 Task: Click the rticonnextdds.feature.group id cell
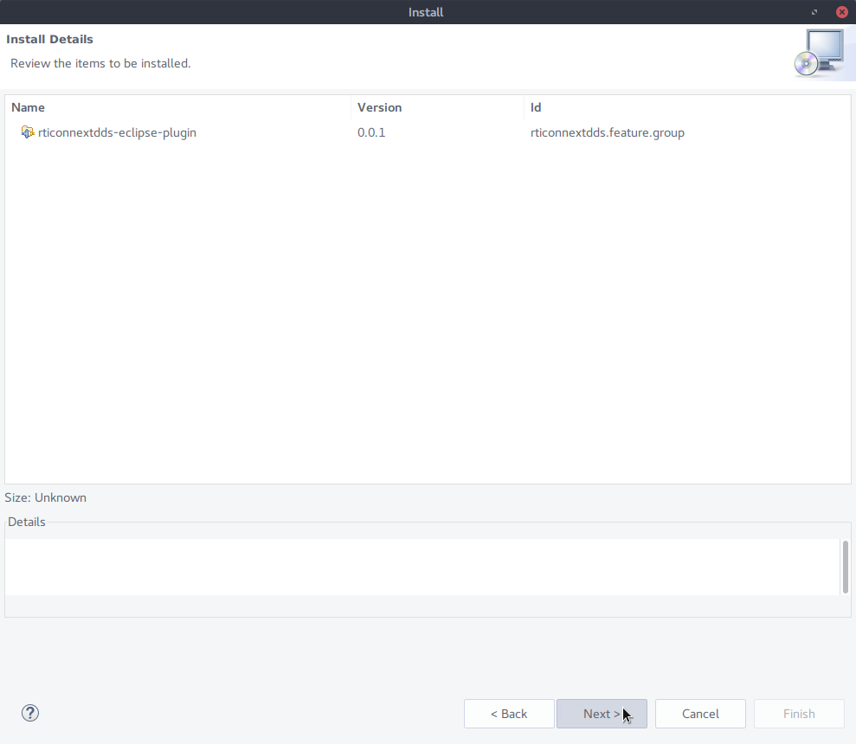coord(607,132)
